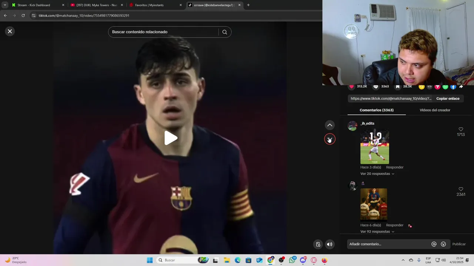Viewport: 474px width, 266px height.
Task: Go back in browser history
Action: (5, 16)
